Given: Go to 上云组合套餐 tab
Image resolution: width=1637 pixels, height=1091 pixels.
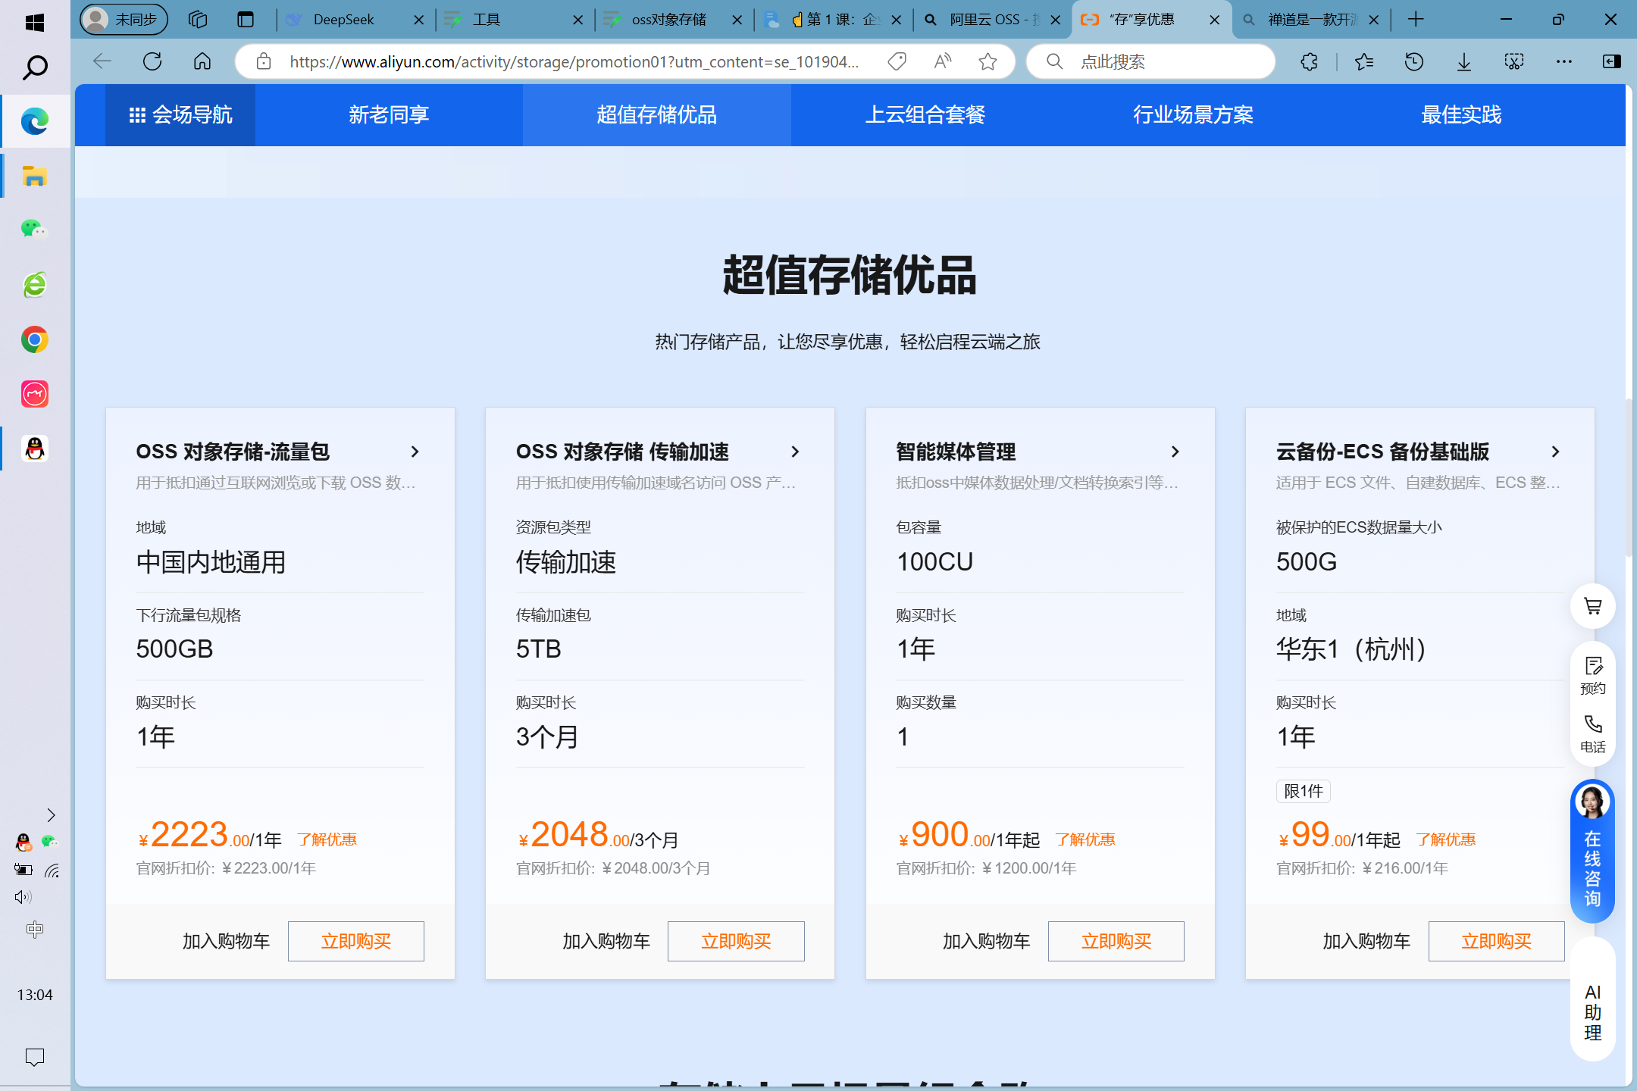Looking at the screenshot, I should tap(925, 115).
